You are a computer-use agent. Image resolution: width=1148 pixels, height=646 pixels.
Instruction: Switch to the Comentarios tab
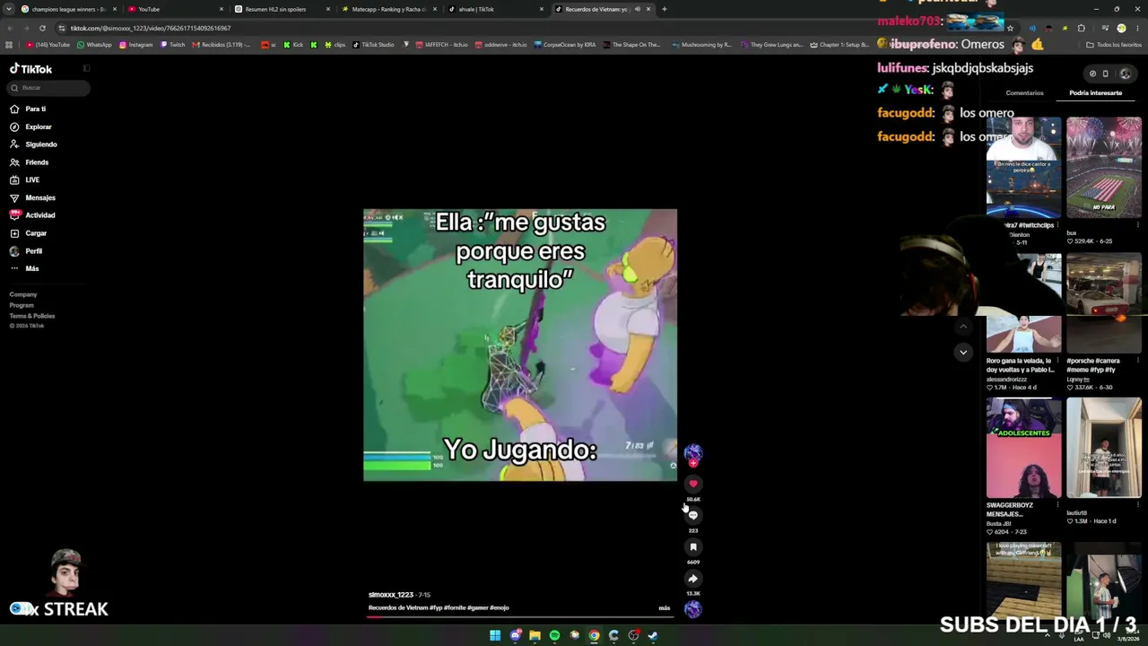(1024, 93)
